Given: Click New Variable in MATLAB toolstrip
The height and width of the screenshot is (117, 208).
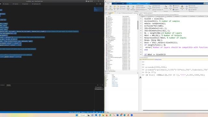Looking at the screenshot, I should pyautogui.click(x=140, y=6).
